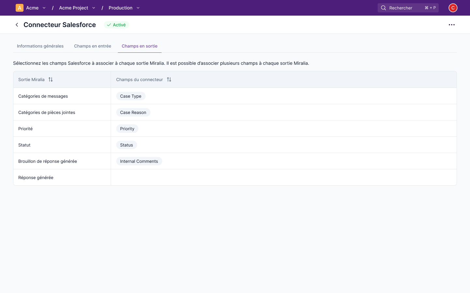
Task: Expand the Production environment dropdown chevron
Action: (138, 8)
